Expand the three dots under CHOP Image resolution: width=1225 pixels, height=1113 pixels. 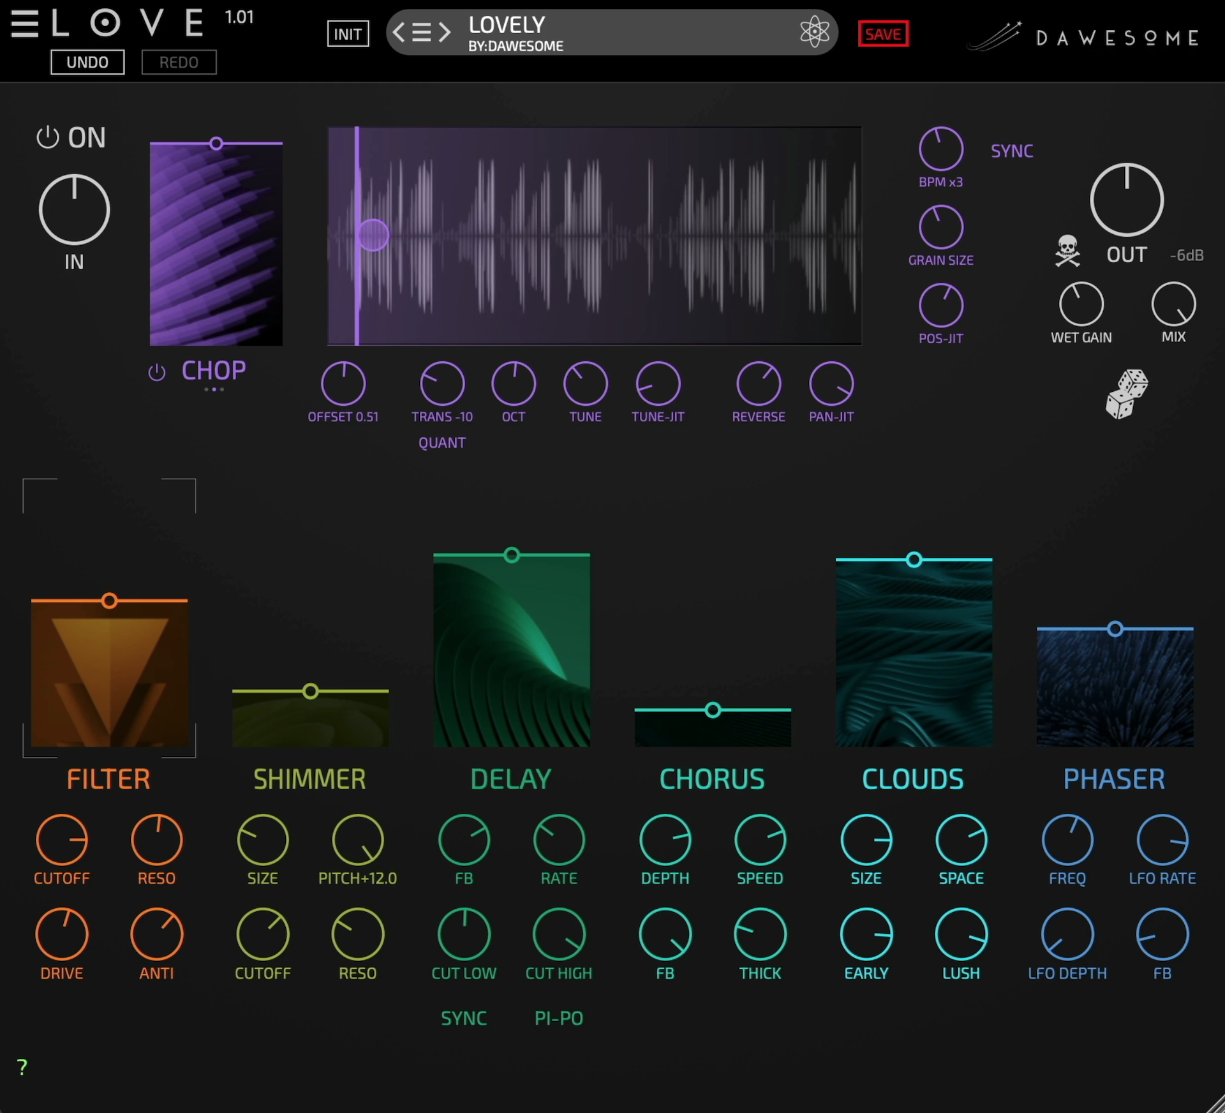(x=214, y=389)
